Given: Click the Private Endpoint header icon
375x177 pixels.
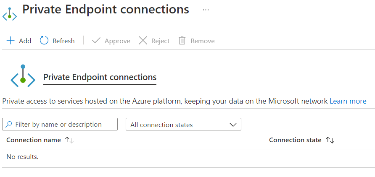Looking at the screenshot, I should (10, 14).
